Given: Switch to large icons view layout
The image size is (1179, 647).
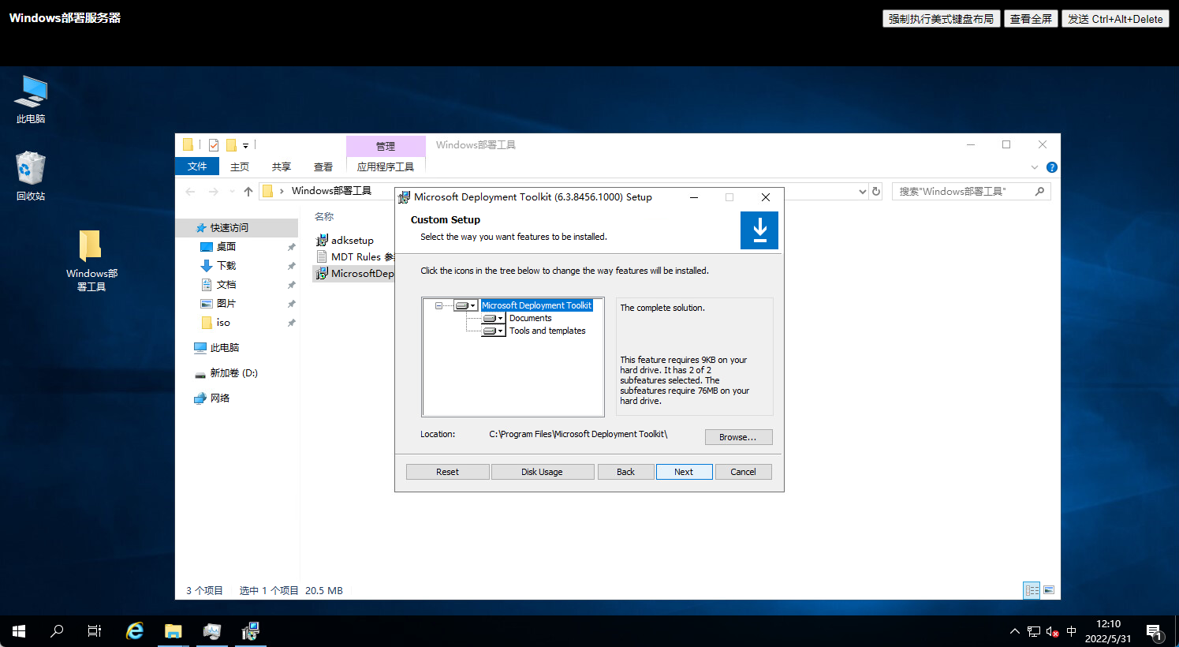Looking at the screenshot, I should point(1049,590).
